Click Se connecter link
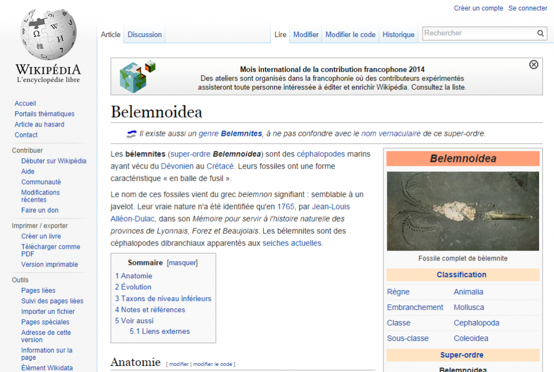Viewport: 554px width, 372px height. (527, 8)
